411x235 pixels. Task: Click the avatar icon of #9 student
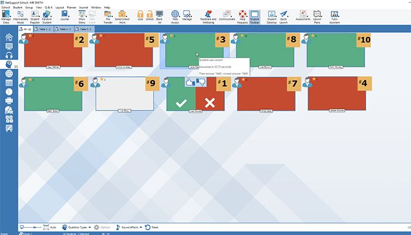[x=95, y=82]
